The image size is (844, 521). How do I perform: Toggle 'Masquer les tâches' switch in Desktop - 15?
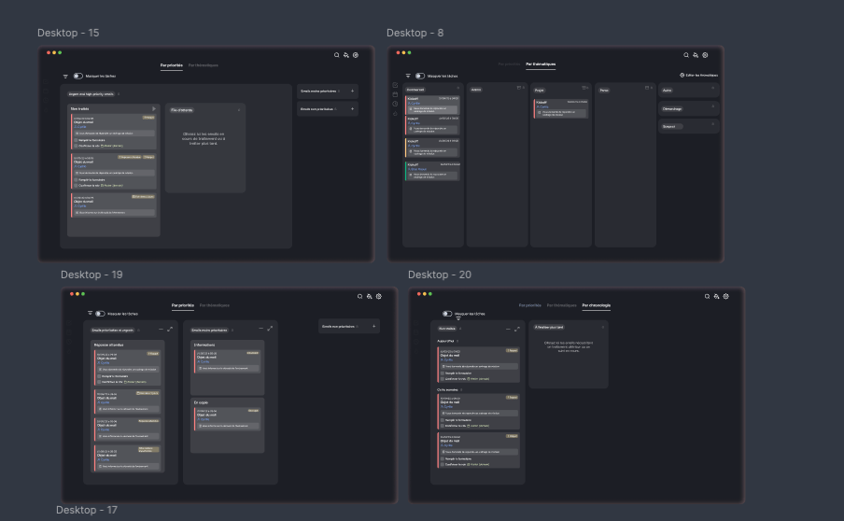click(x=78, y=76)
